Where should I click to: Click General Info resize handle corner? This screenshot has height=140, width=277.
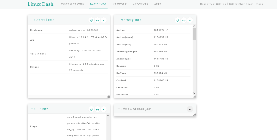(108, 96)
